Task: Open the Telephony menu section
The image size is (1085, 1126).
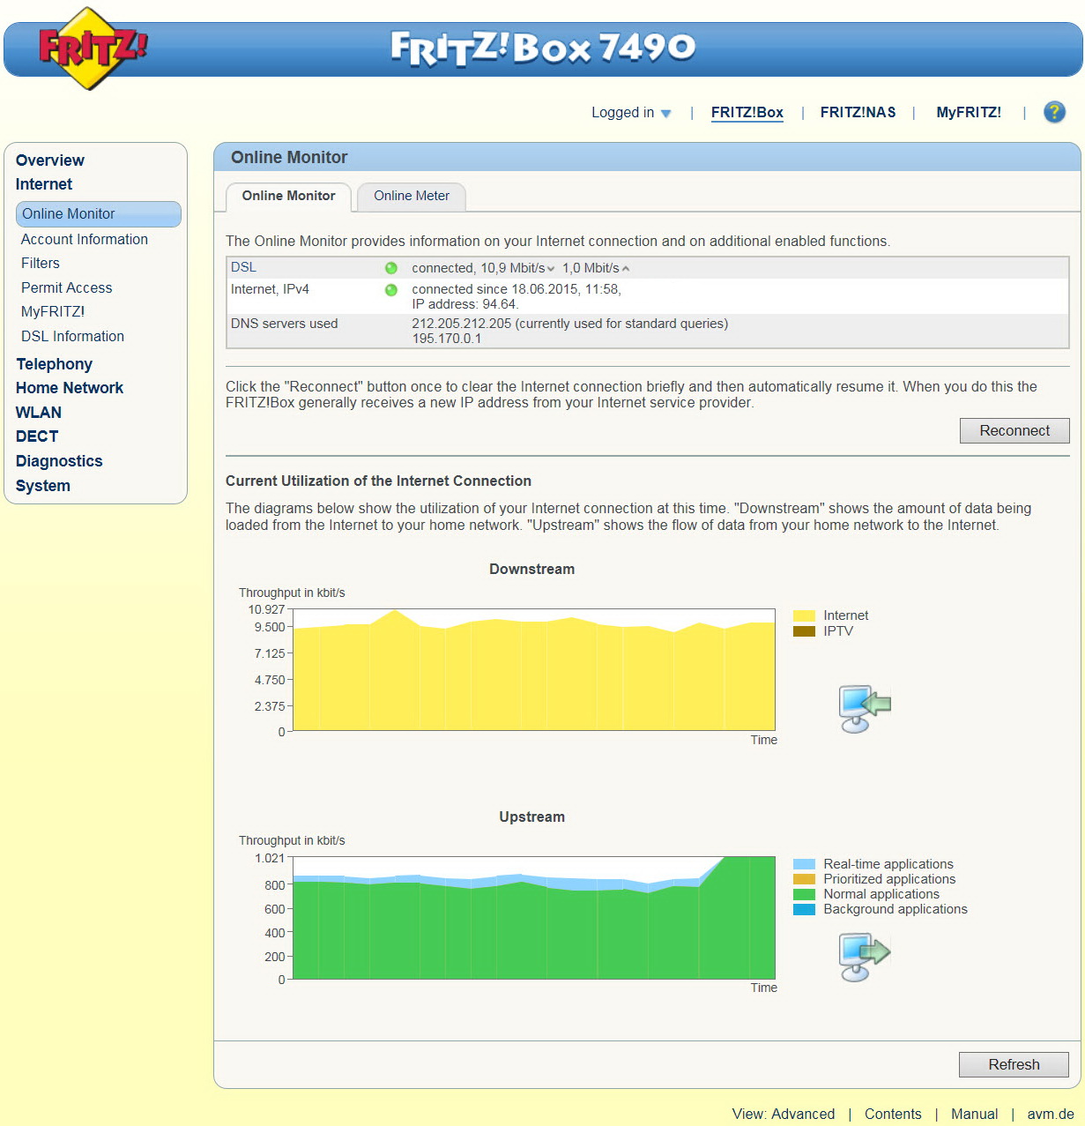Action: click(54, 364)
